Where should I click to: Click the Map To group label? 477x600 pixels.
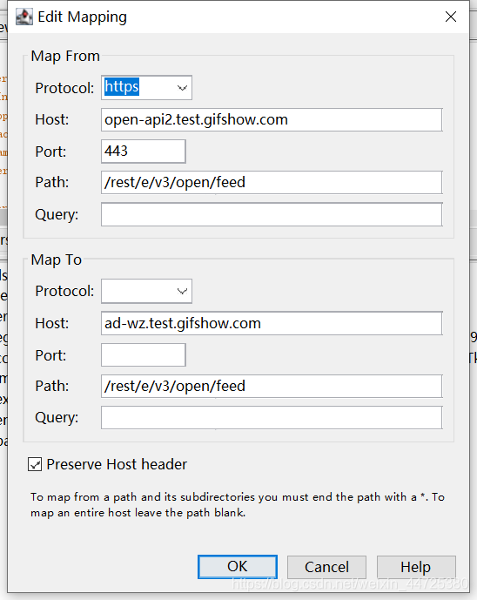[x=57, y=260]
